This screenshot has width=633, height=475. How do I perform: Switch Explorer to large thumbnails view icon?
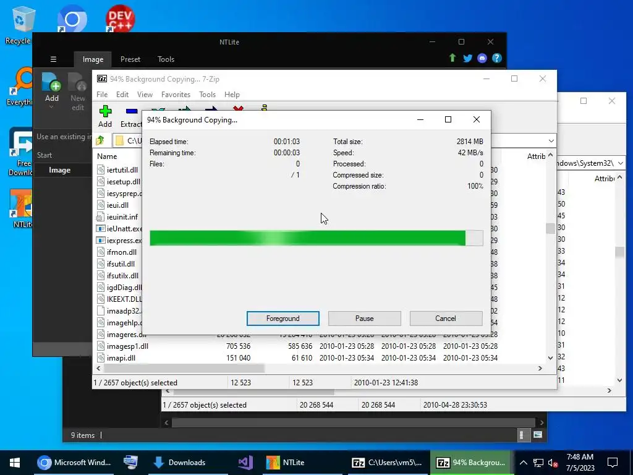[537, 435]
